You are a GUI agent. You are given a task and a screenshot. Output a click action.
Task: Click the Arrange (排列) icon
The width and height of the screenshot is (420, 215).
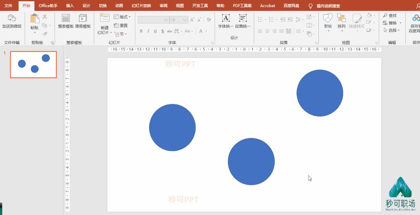click(x=341, y=18)
